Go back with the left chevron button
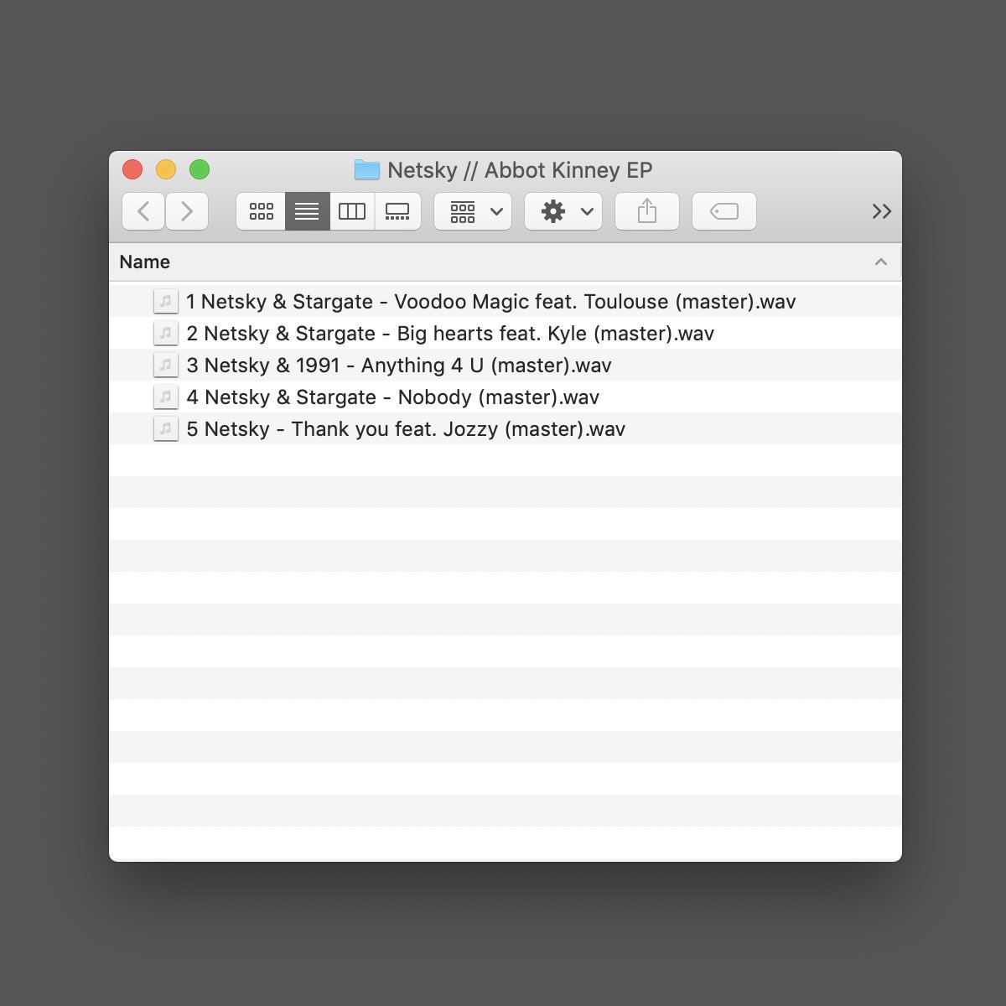 coord(143,211)
